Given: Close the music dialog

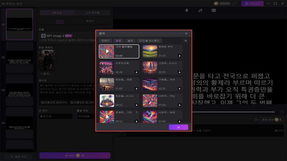Looking at the screenshot, I should (186, 33).
